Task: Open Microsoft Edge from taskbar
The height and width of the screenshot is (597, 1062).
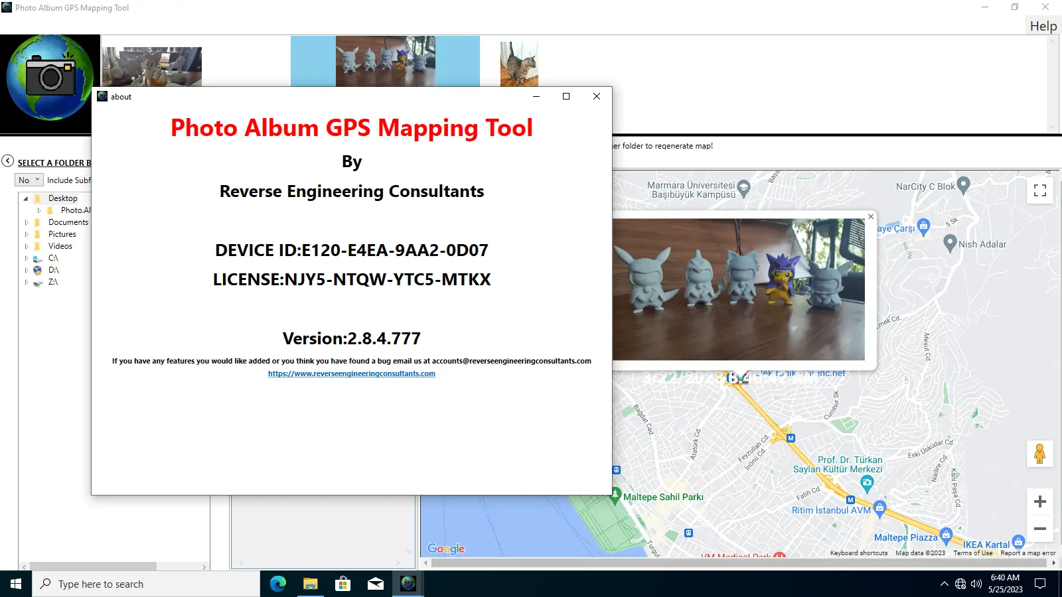Action: [277, 584]
